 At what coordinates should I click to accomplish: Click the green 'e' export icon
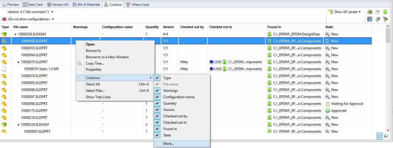point(370,12)
